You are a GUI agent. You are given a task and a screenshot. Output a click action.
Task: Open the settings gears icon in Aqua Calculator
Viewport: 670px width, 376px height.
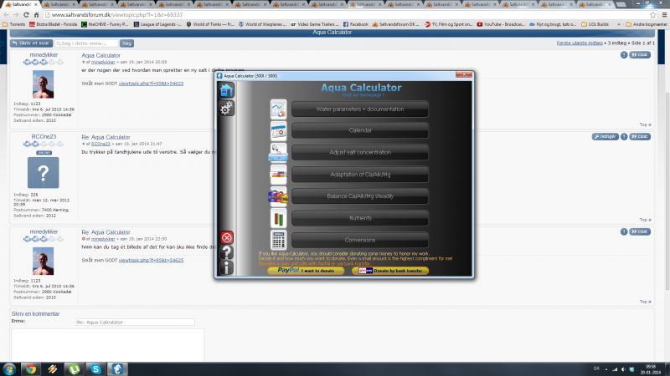(x=226, y=109)
